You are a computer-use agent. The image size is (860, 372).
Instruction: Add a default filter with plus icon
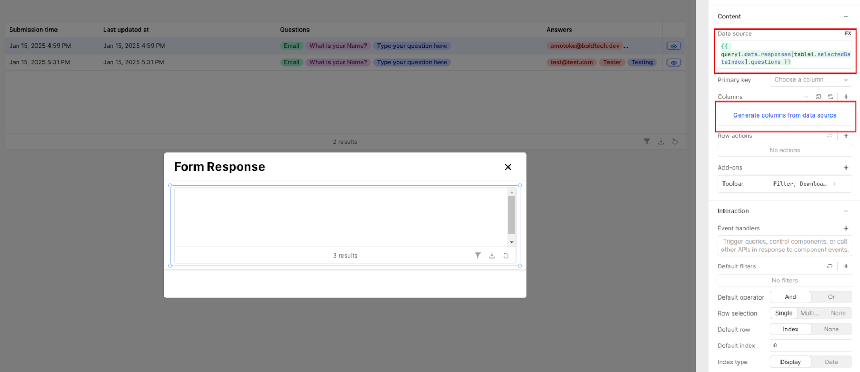846,266
